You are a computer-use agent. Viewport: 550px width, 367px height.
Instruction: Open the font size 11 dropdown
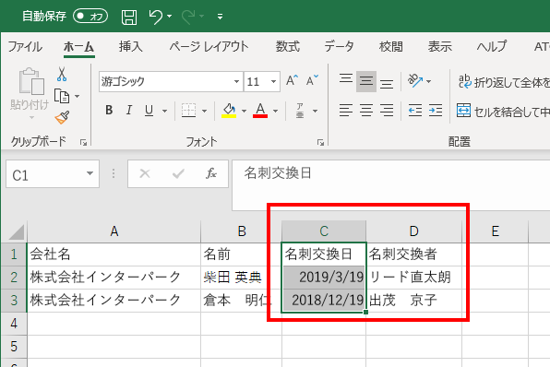click(x=273, y=82)
